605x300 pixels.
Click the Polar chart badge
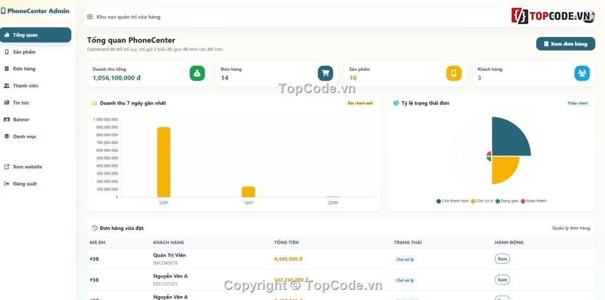tap(578, 103)
